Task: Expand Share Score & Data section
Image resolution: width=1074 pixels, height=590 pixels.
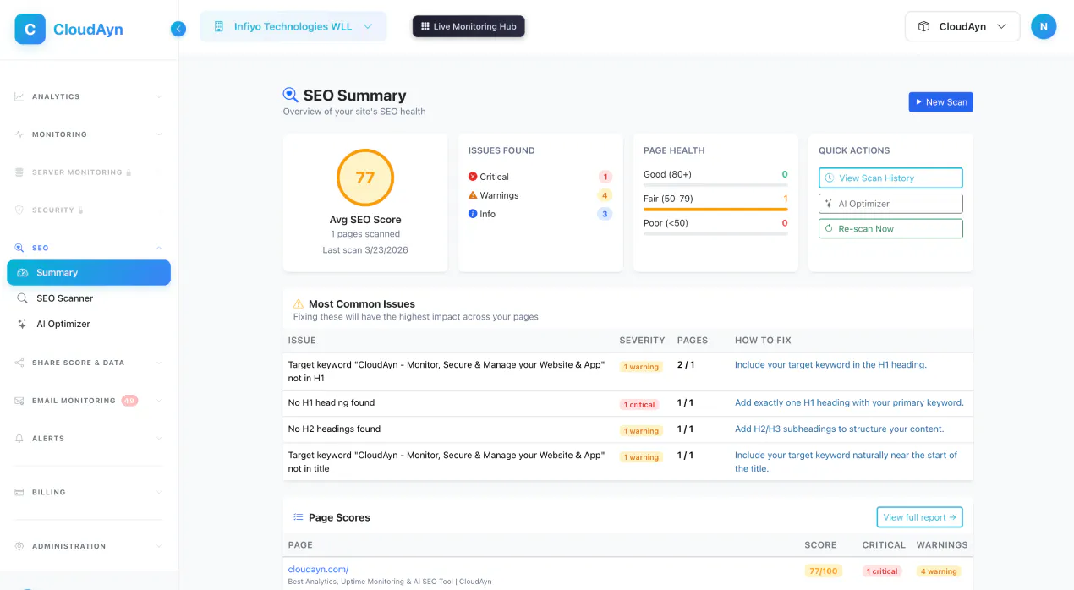Action: [159, 363]
